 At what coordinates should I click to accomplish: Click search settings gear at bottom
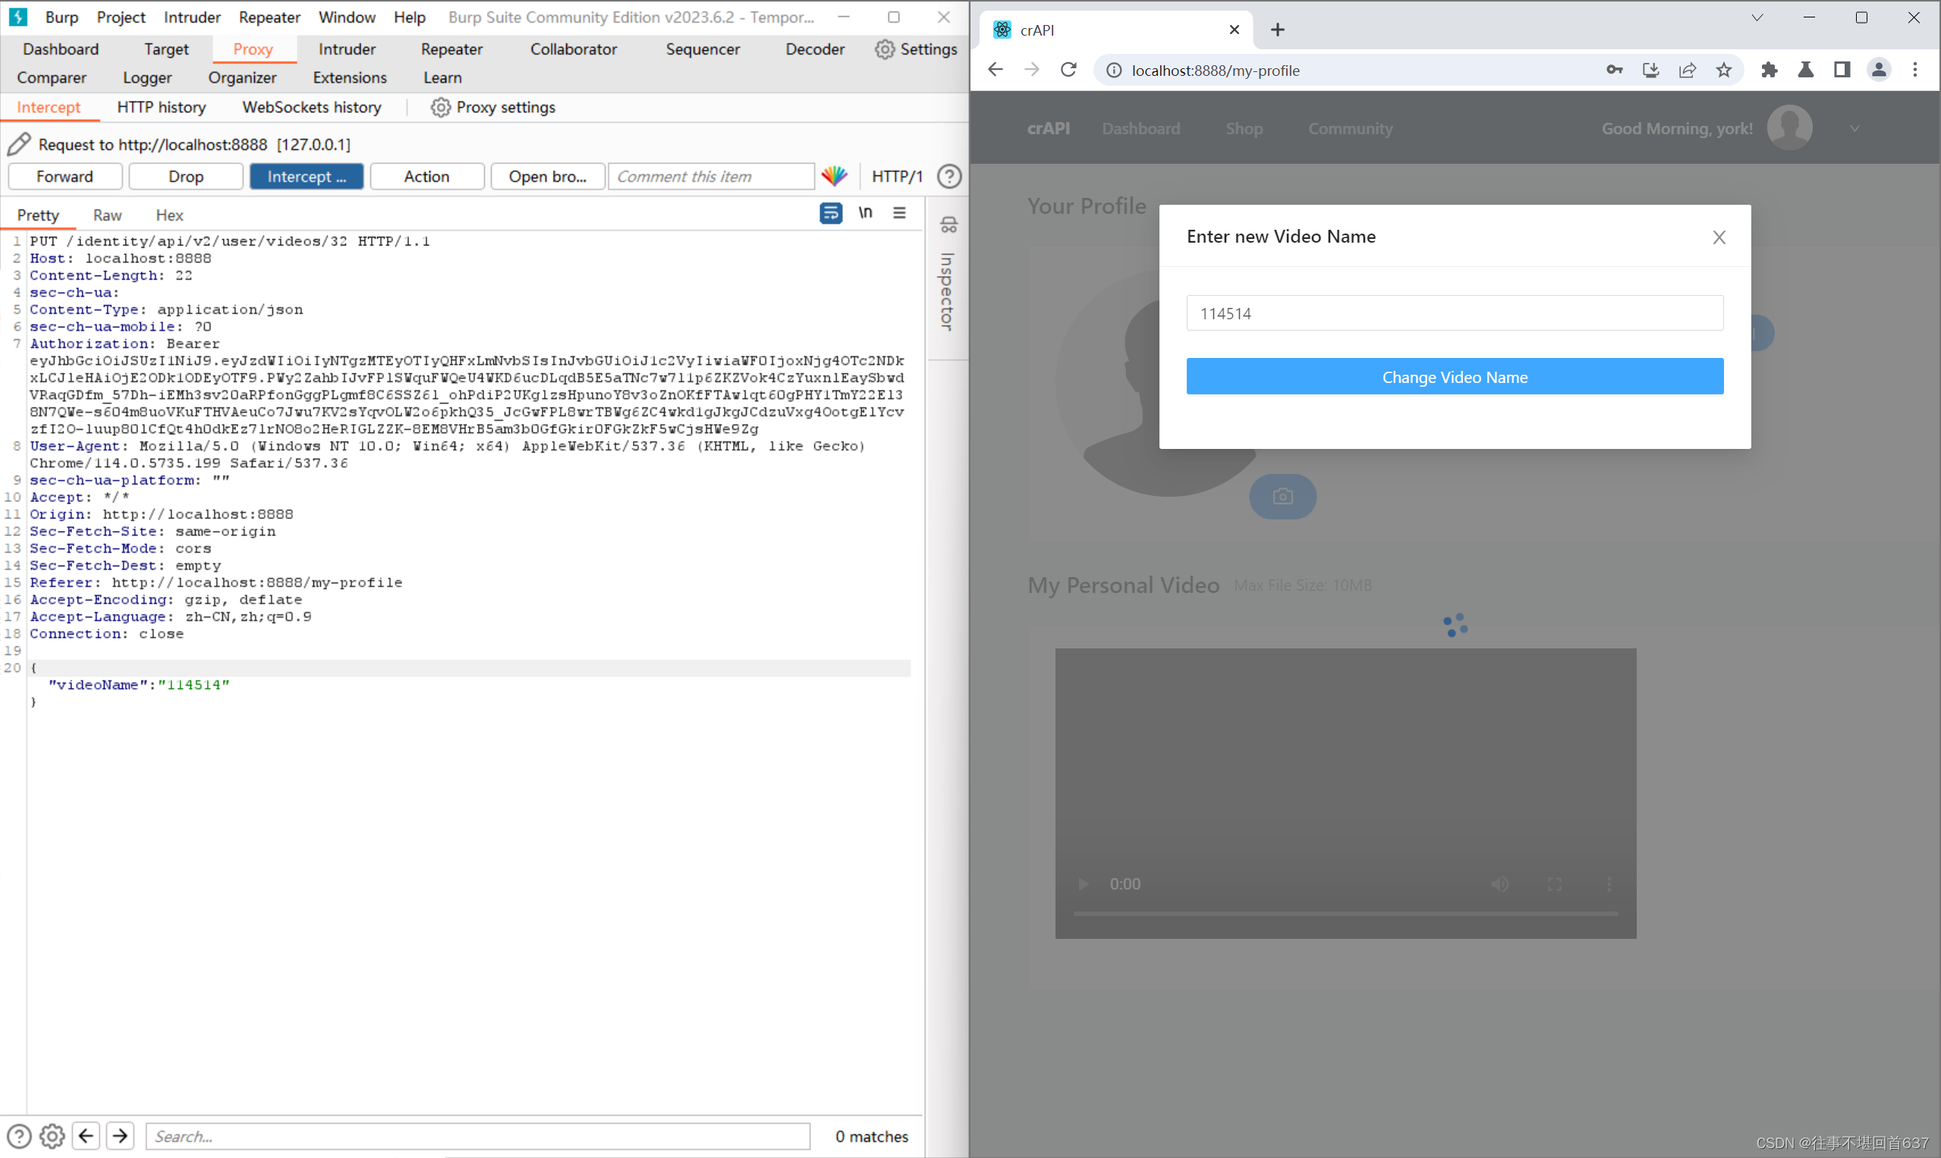point(52,1136)
